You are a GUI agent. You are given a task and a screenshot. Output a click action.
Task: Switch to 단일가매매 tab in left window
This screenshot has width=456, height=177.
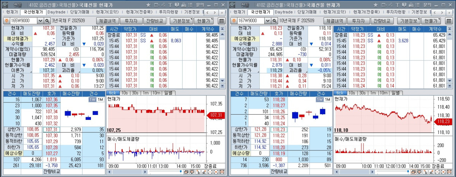pyautogui.click(x=79, y=12)
